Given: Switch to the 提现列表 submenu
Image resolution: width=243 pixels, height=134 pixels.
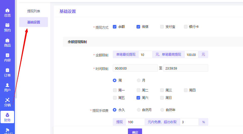Looking at the screenshot, I should coord(34,11).
